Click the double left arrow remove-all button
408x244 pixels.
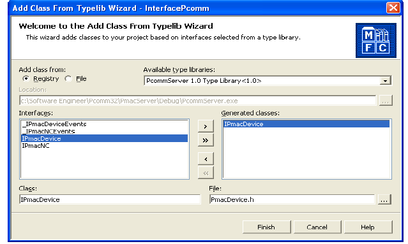[206, 173]
